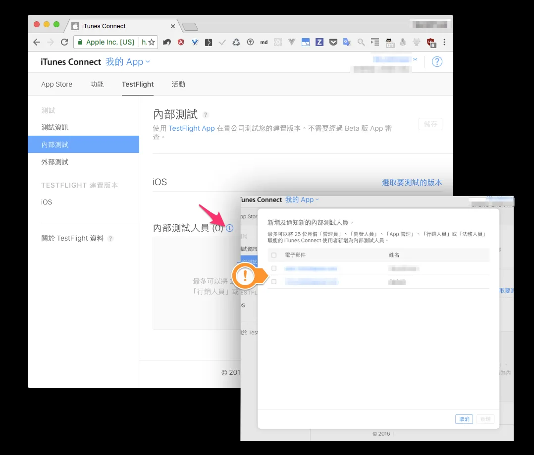Click the circular keyhole extension icon
The image size is (534, 455).
250,42
